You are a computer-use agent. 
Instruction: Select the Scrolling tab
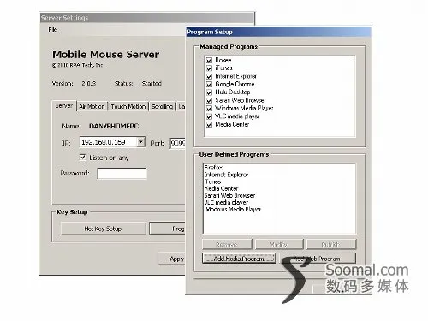(x=162, y=106)
